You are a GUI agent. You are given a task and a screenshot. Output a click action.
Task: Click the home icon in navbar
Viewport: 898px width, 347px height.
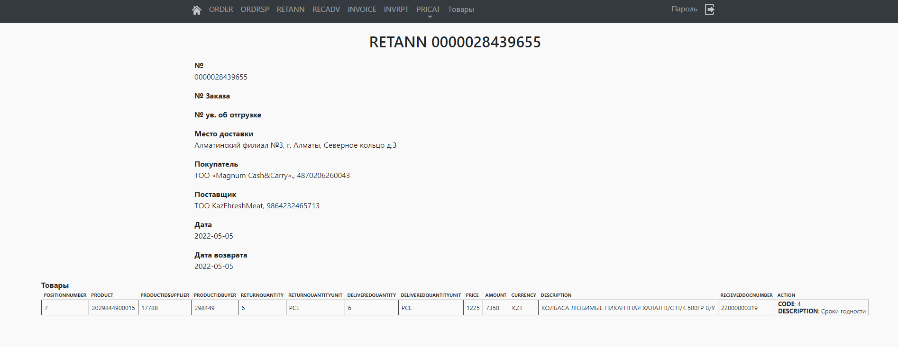(197, 10)
